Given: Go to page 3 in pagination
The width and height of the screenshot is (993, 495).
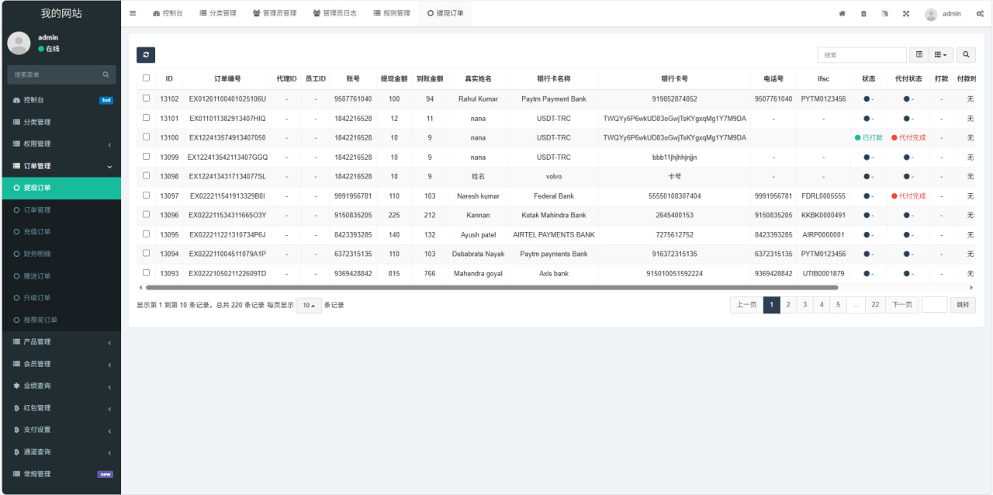Looking at the screenshot, I should tap(804, 305).
